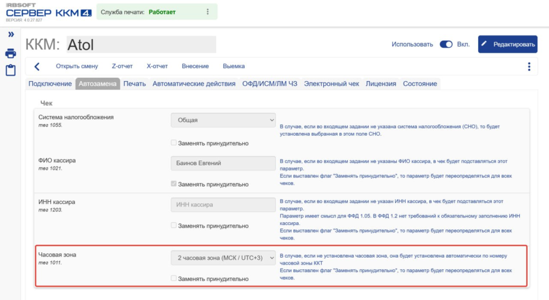Open the clipboard icon in the sidebar
Image resolution: width=549 pixels, height=300 pixels.
pyautogui.click(x=11, y=70)
